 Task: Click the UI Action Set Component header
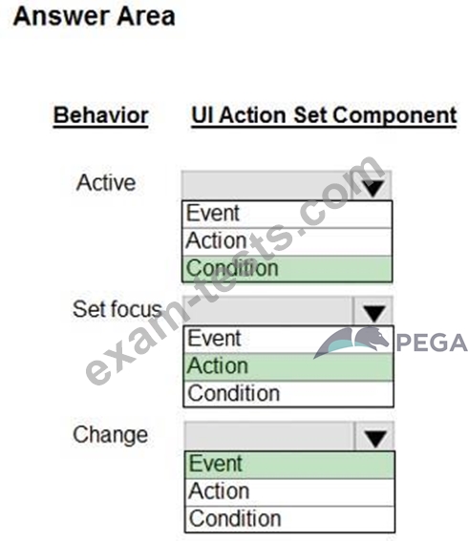coord(324,116)
